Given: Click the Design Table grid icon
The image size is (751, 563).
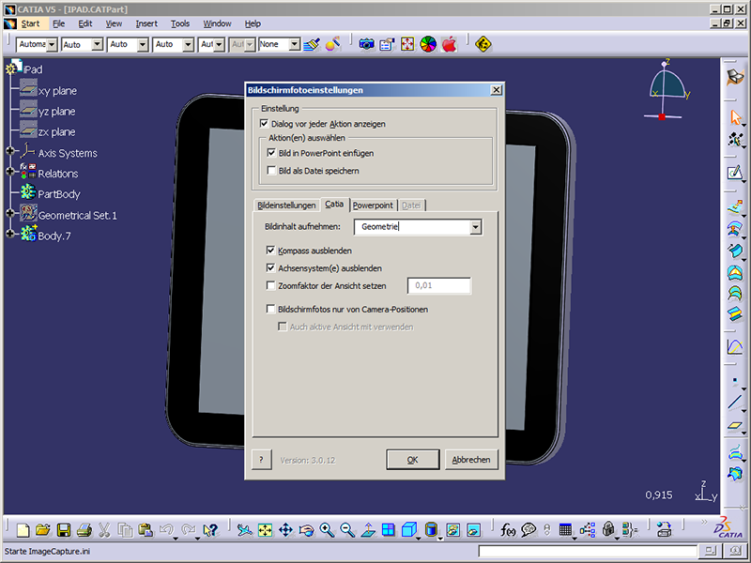Looking at the screenshot, I should click(x=566, y=529).
